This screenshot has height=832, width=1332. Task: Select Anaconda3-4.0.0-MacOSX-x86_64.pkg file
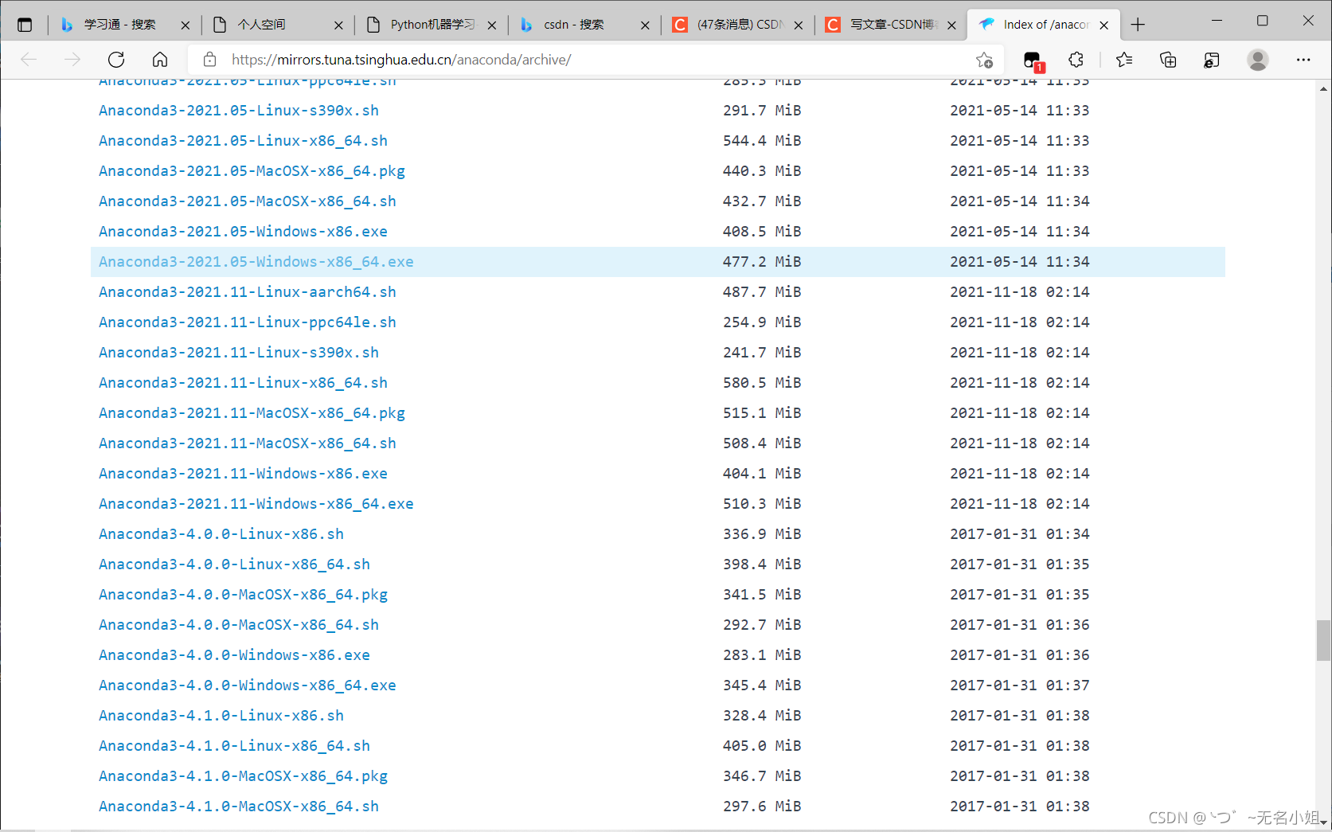(x=243, y=595)
